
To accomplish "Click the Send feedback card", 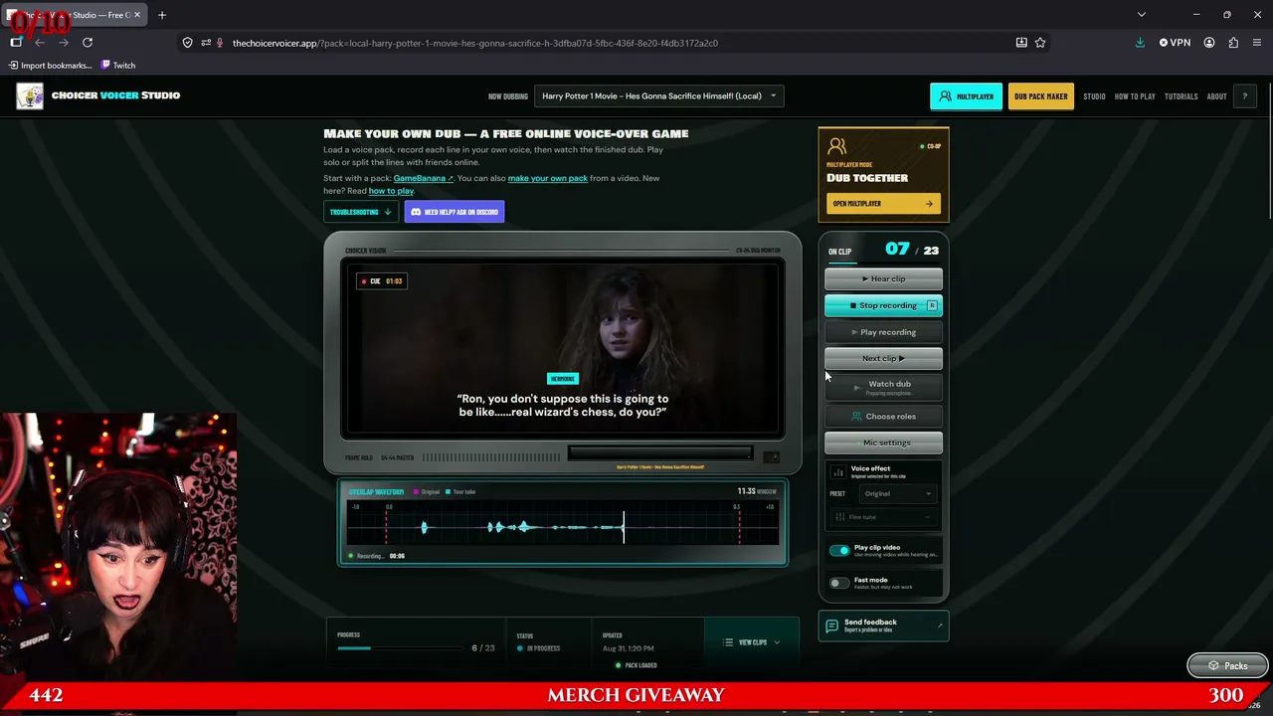I will 883,626.
